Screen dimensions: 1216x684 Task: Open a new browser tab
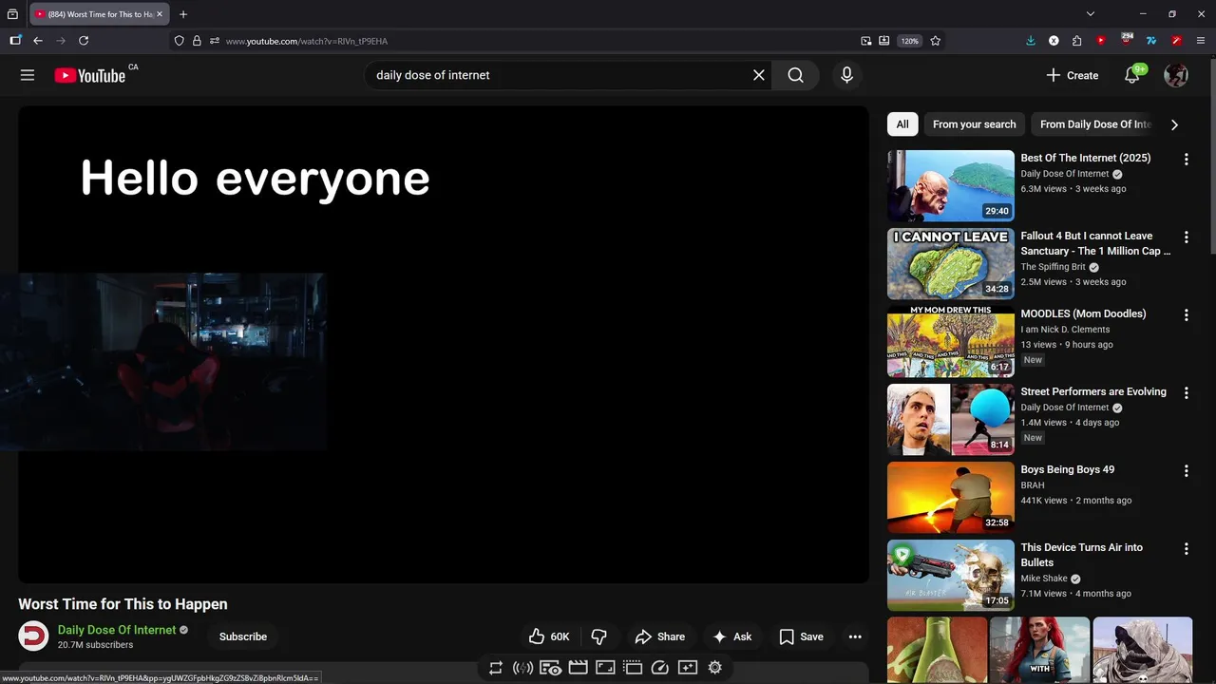coord(183,14)
